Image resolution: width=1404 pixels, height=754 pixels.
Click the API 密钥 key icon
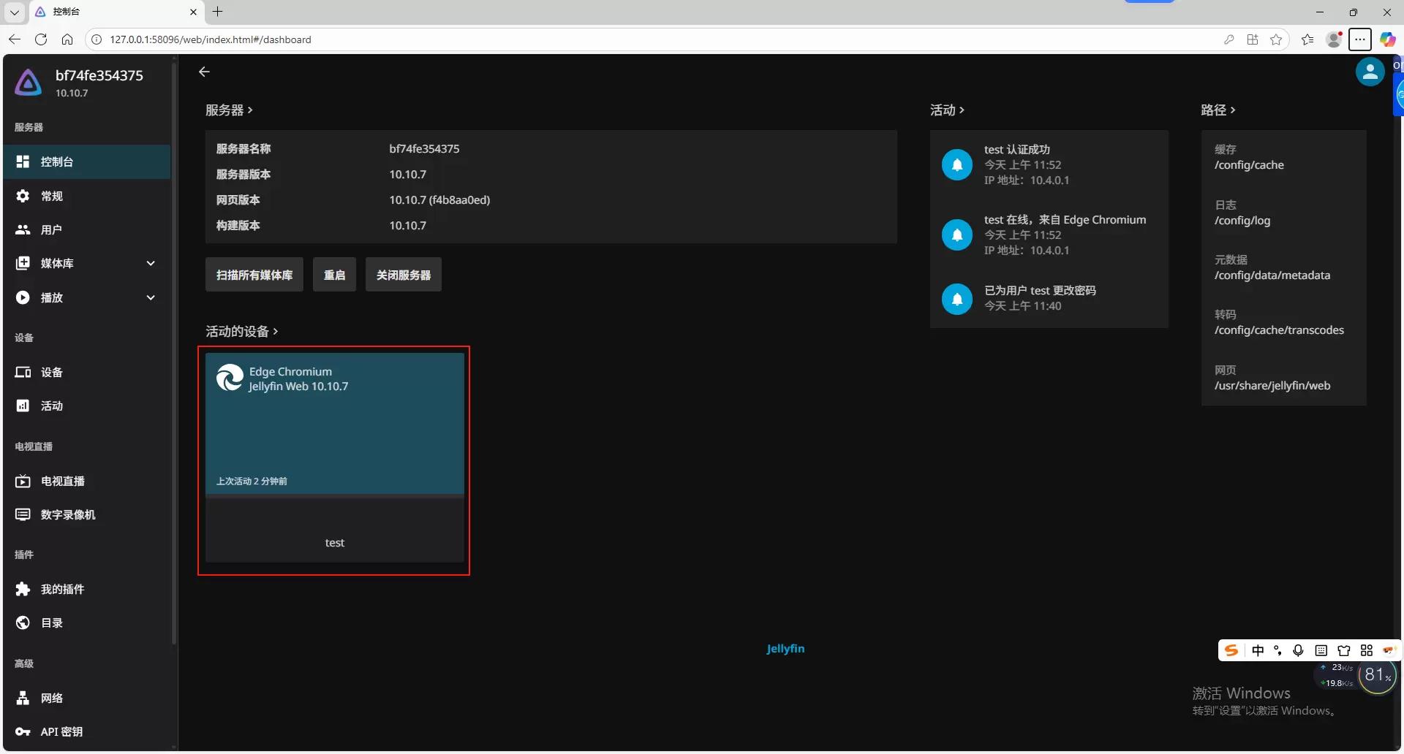coord(23,731)
